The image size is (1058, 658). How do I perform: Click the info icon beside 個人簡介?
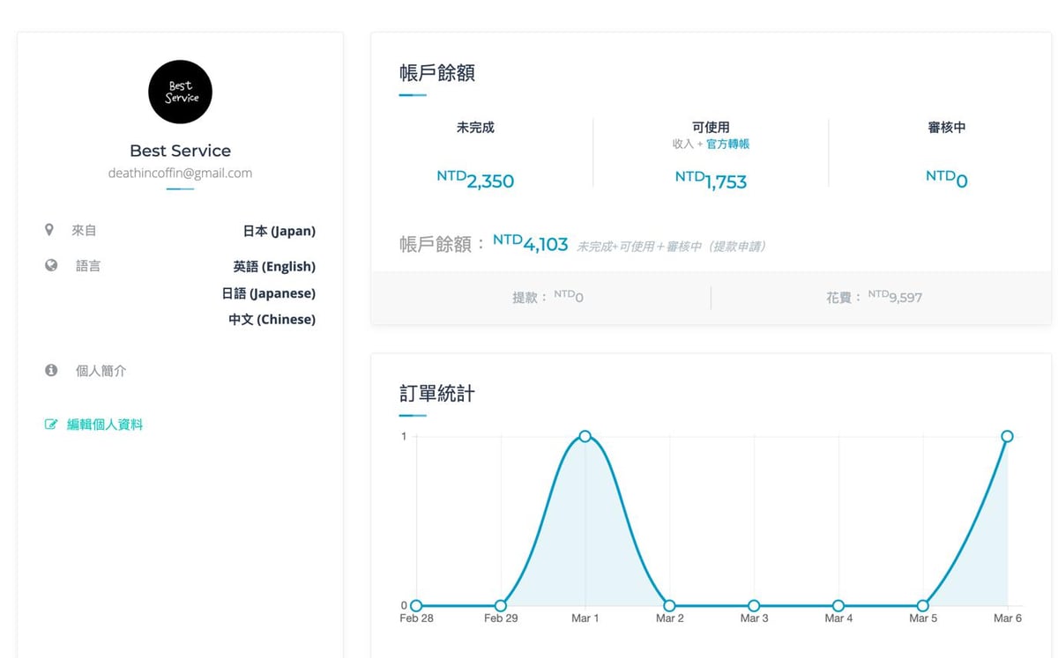(x=51, y=371)
